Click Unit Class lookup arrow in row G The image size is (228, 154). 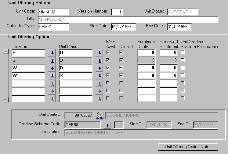(x=99, y=61)
